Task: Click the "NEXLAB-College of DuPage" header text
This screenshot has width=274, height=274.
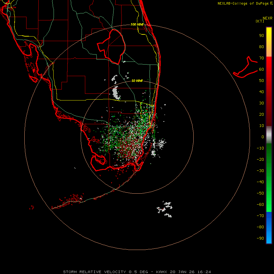Action: click(x=243, y=3)
